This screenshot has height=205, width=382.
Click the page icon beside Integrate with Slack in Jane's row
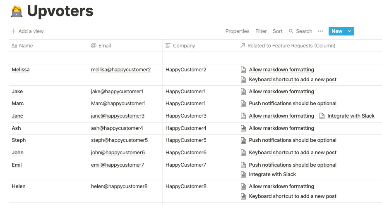tap(322, 116)
